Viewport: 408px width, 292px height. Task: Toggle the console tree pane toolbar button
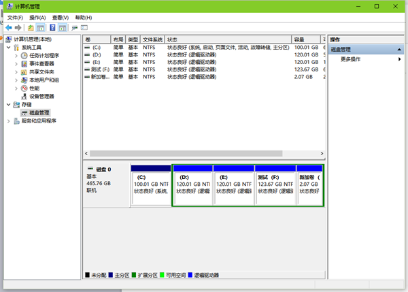[41, 28]
